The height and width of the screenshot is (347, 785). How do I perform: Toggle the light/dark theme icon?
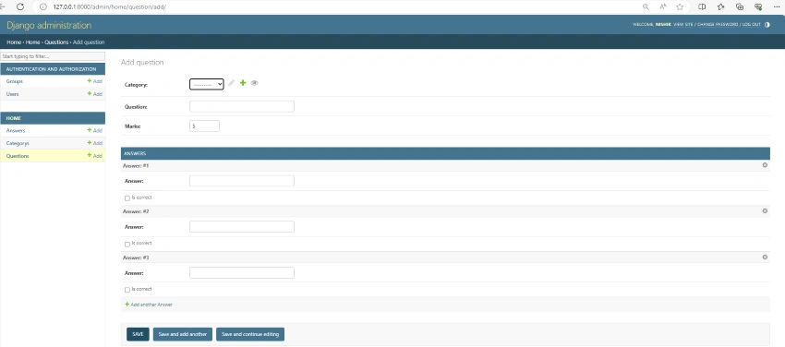tap(767, 25)
